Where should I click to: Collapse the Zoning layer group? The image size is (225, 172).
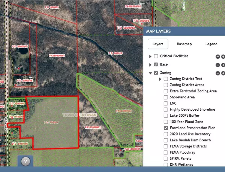coord(150,73)
